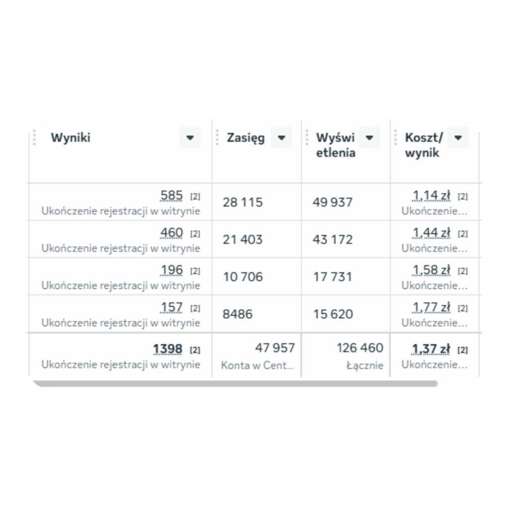Open the 1,44 zł cost value
Image resolution: width=509 pixels, height=509 pixels.
click(431, 233)
